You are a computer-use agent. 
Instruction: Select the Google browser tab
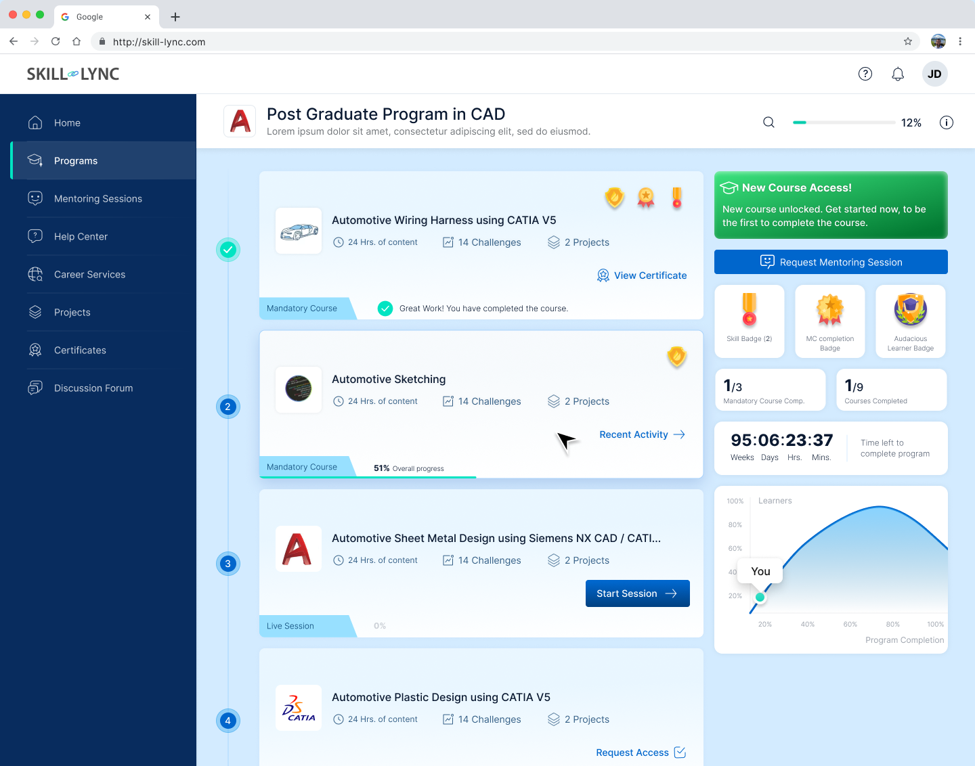106,17
